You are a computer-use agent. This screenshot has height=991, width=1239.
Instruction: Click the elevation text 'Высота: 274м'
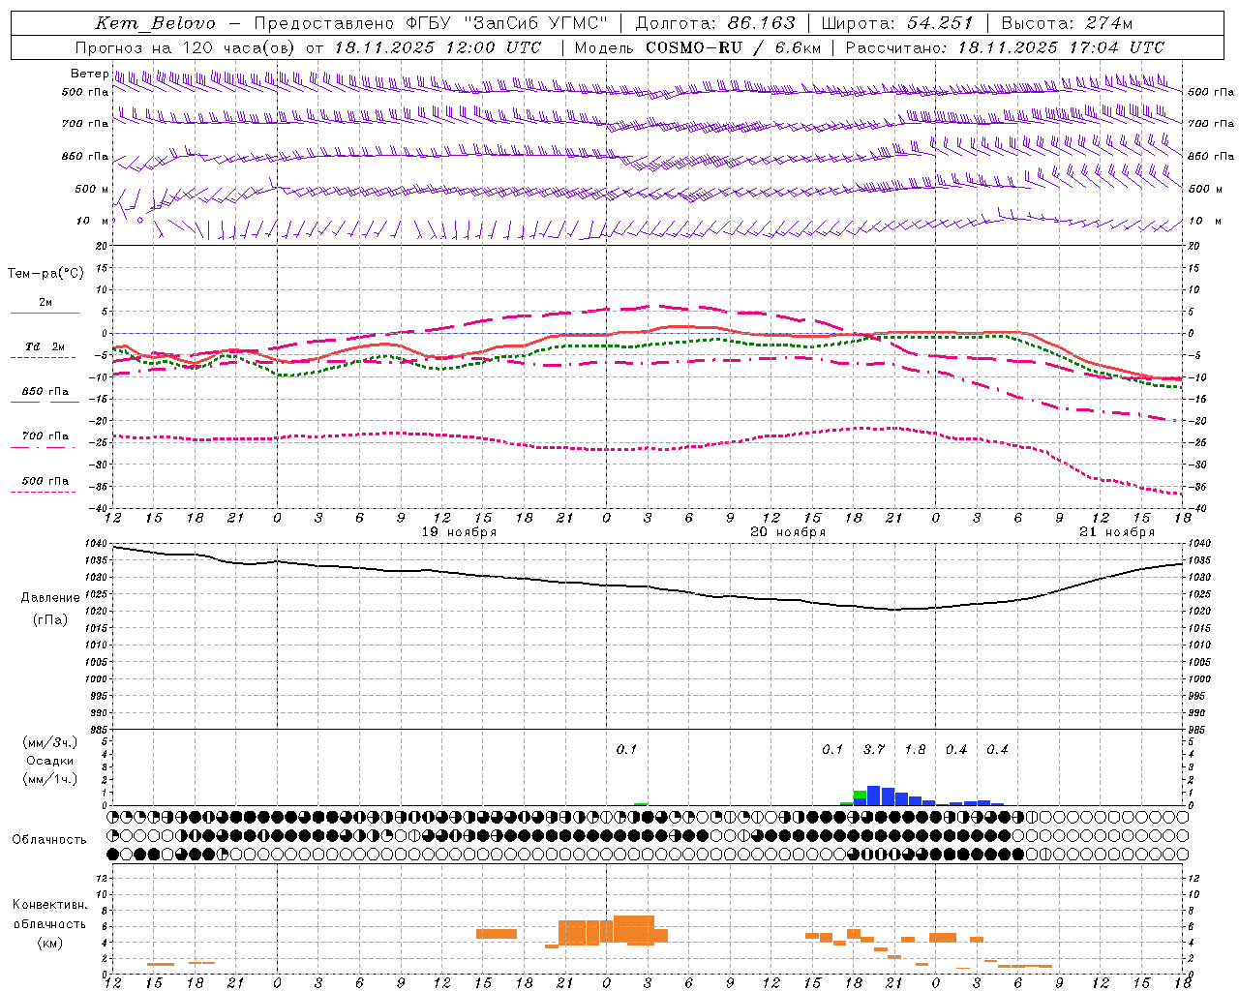[x=1067, y=23]
